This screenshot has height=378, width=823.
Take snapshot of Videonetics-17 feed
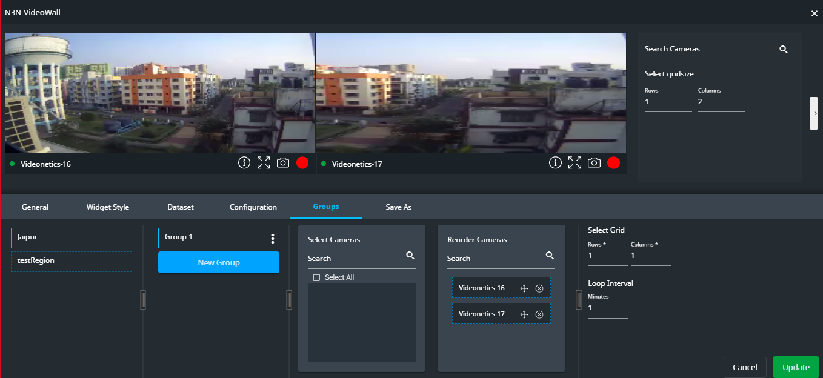594,163
